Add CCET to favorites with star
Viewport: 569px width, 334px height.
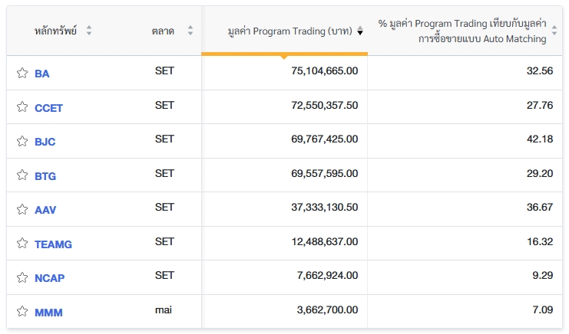(22, 108)
